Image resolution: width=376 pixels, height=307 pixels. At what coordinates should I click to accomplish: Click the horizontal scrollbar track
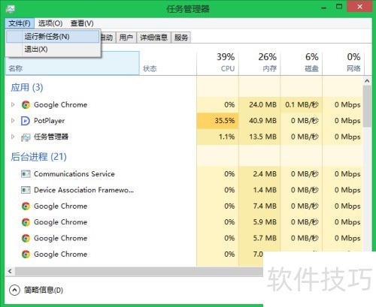click(139, 271)
